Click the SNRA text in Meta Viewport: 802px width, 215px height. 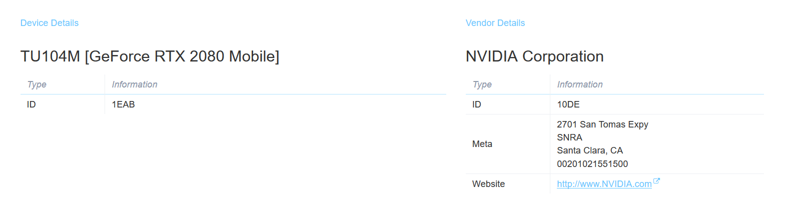click(x=569, y=137)
